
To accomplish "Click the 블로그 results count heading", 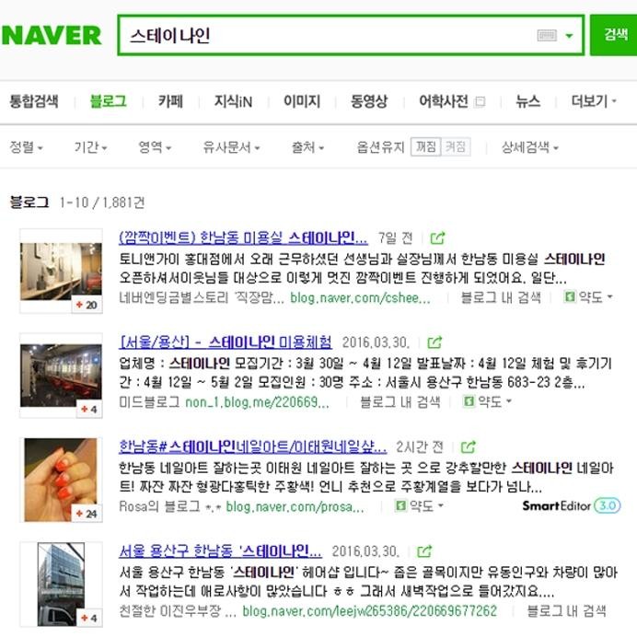I will click(x=77, y=202).
